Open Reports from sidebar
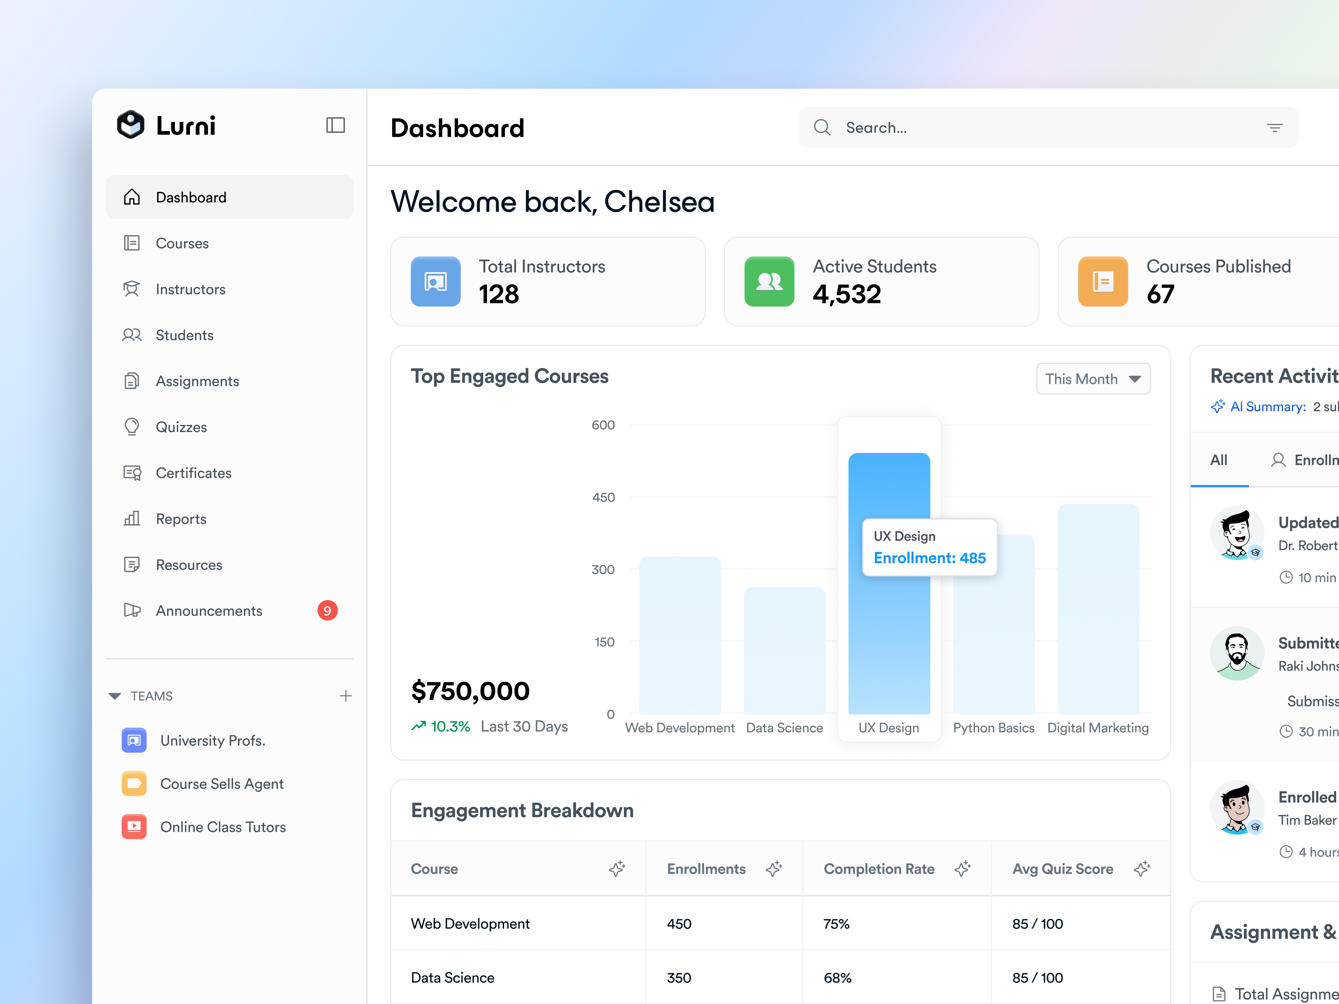 229,519
